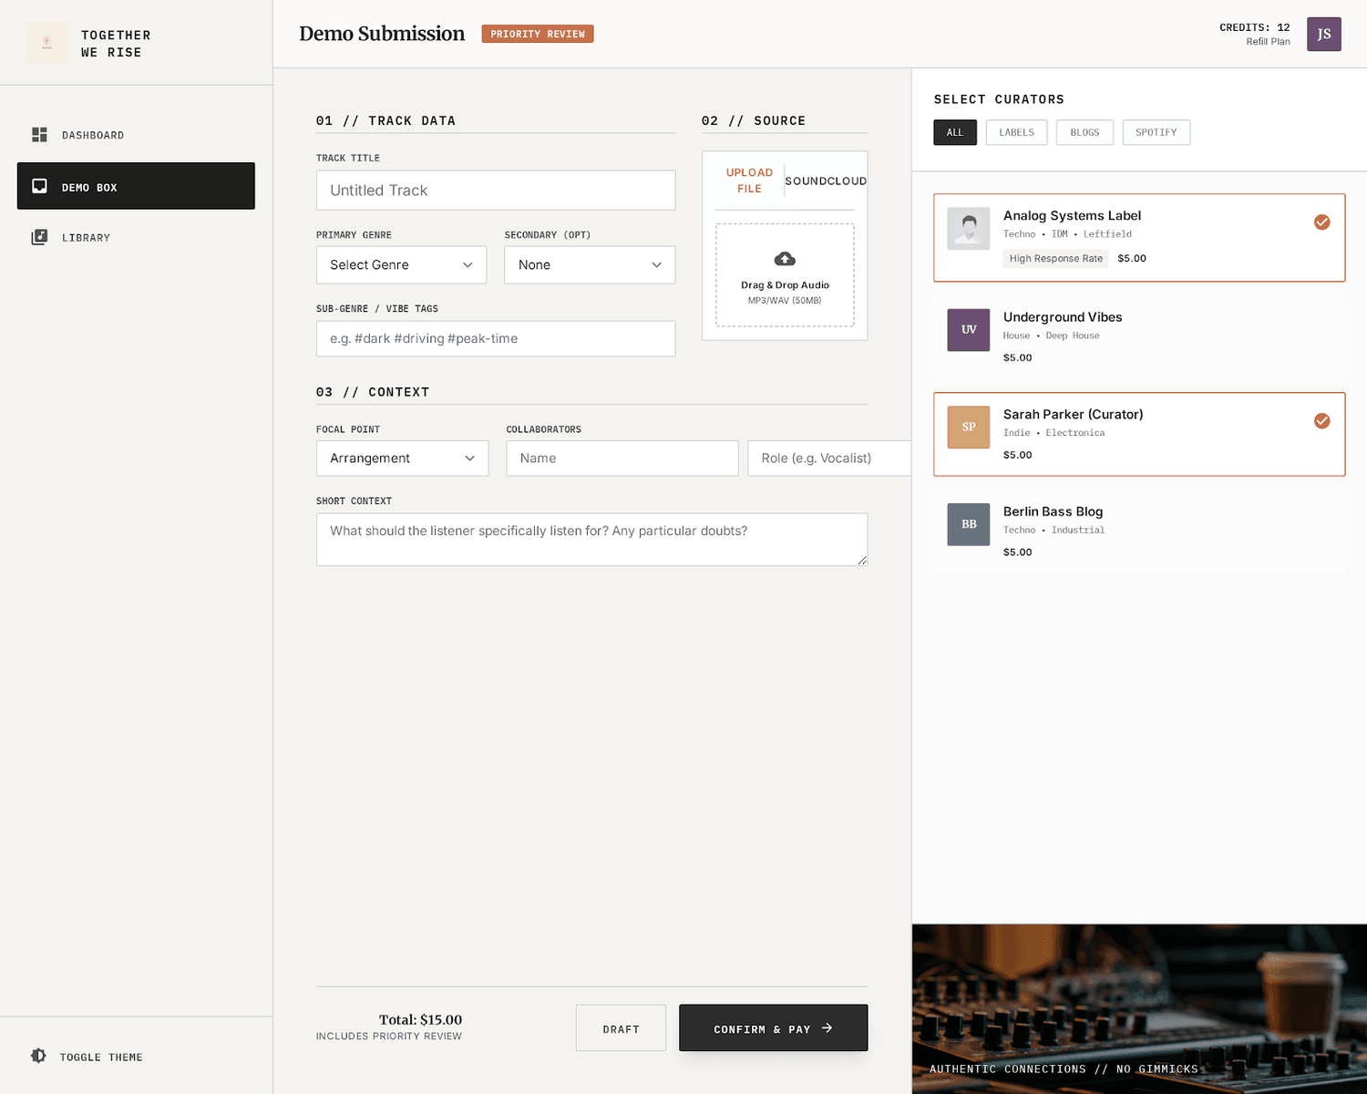The height and width of the screenshot is (1094, 1367).
Task: Click the Together We Rise logo
Action: pos(46,43)
